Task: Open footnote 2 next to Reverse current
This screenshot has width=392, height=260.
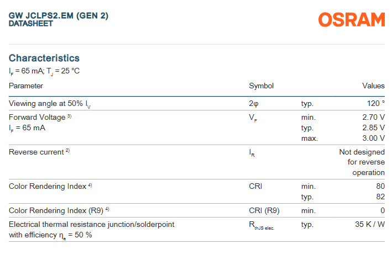Action: [67, 151]
